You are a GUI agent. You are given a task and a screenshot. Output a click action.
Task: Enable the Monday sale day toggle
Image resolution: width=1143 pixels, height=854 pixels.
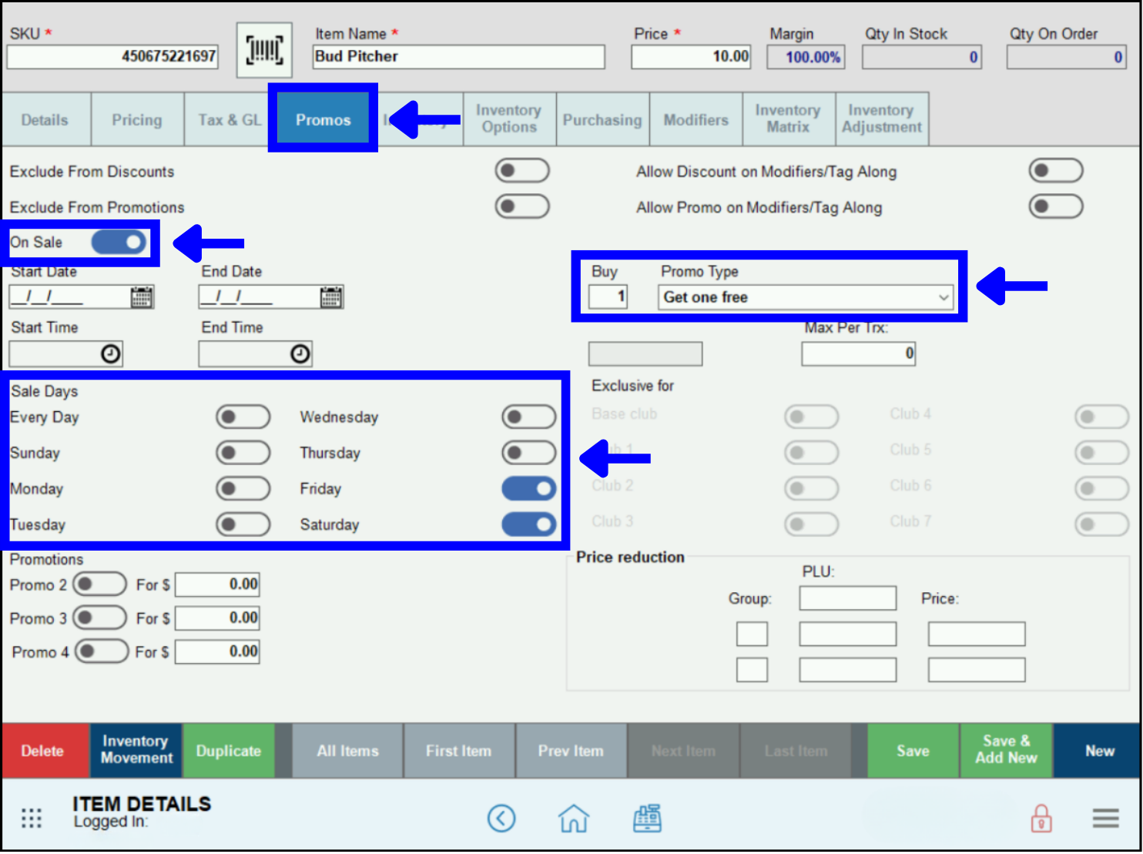pos(243,489)
